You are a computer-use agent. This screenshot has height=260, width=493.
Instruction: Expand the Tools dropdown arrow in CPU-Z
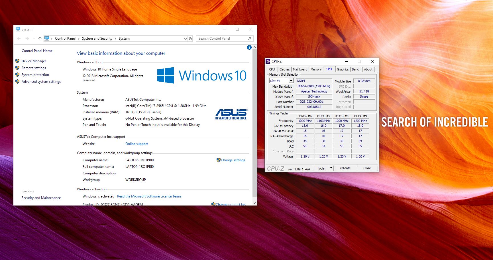[x=331, y=168]
